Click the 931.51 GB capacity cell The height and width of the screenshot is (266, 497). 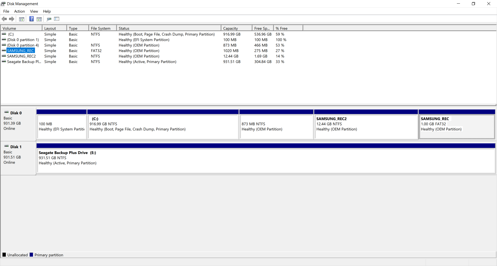232,62
